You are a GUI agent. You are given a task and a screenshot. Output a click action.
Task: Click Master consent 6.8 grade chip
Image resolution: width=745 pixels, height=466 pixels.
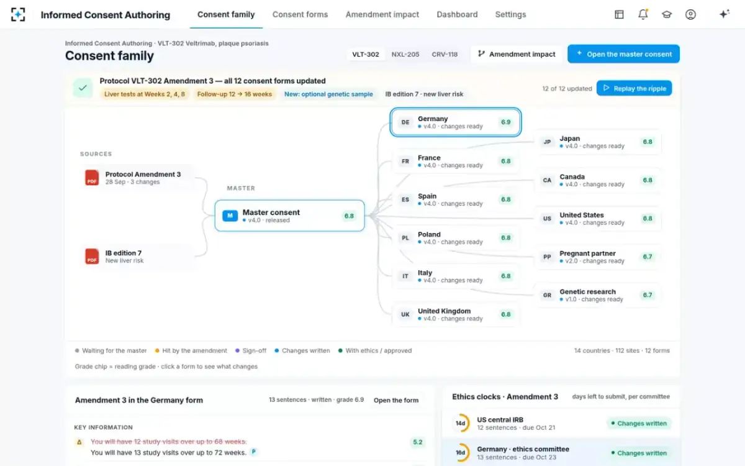coord(349,216)
